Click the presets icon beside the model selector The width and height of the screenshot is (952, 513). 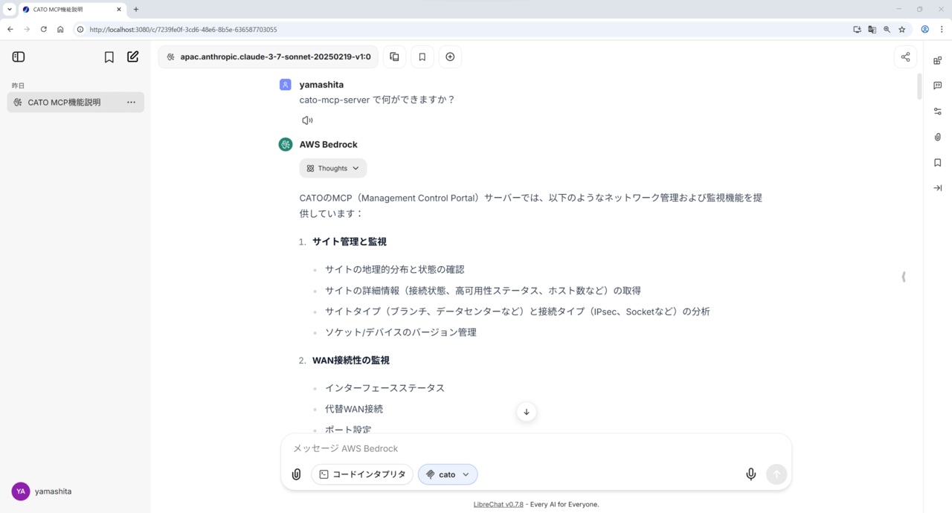(x=394, y=57)
